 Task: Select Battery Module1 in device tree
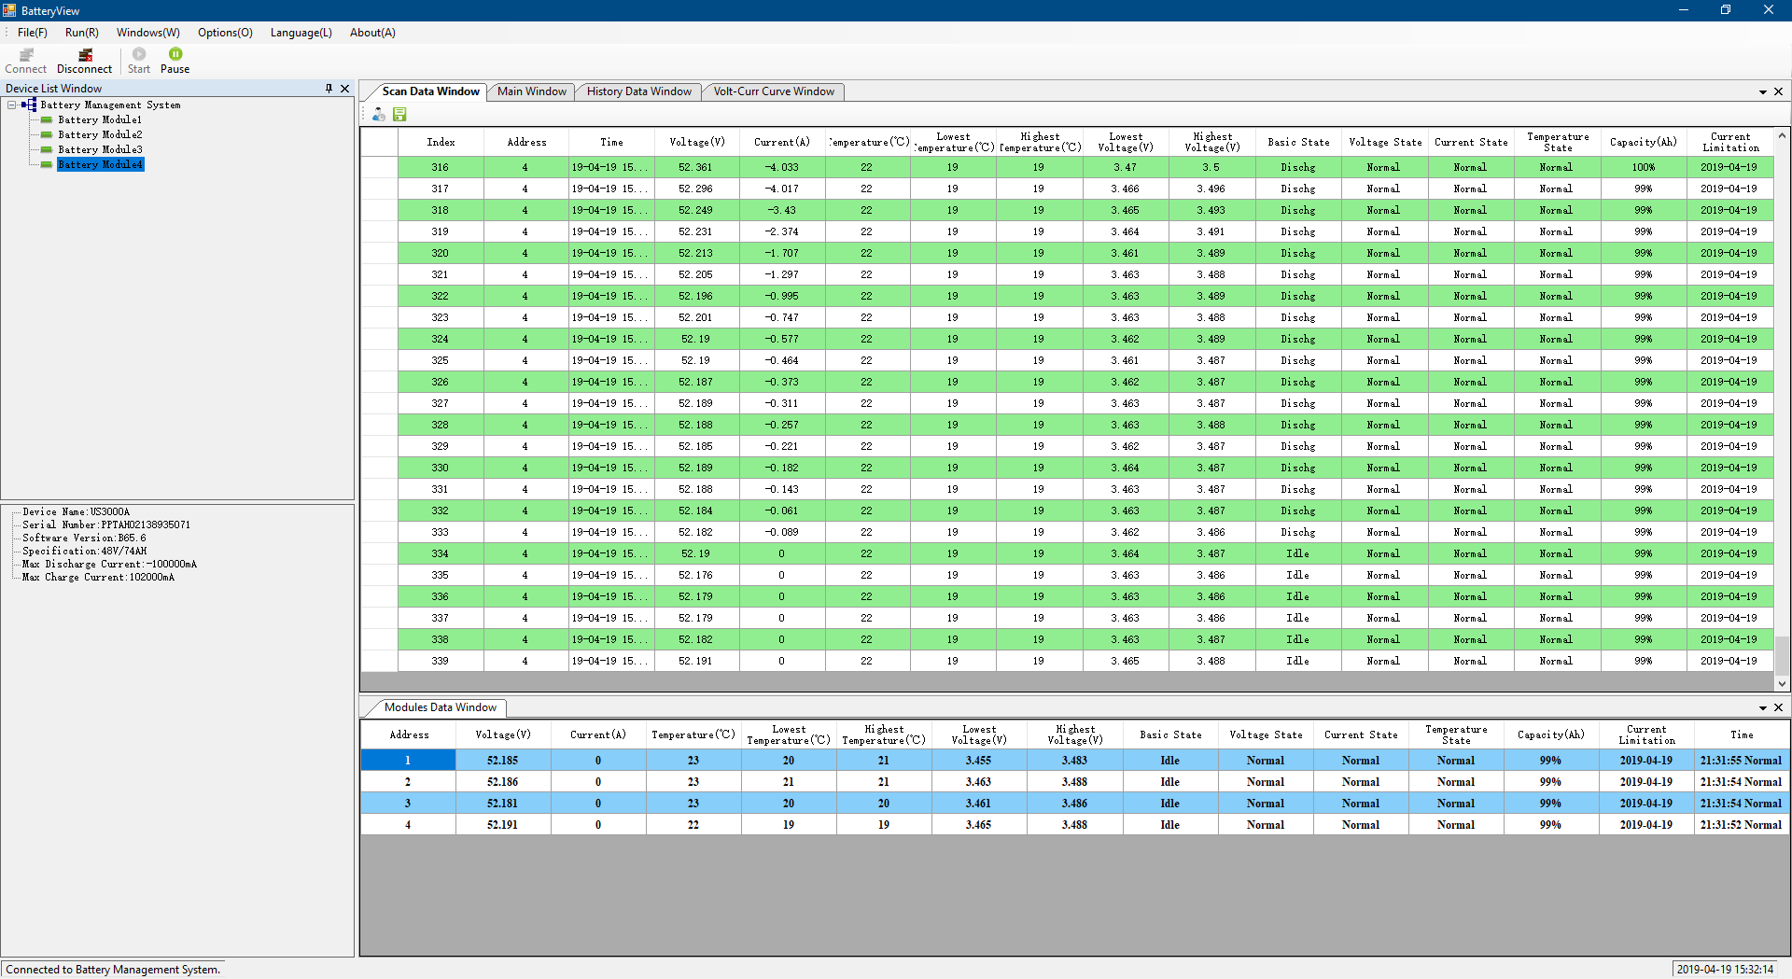[100, 120]
